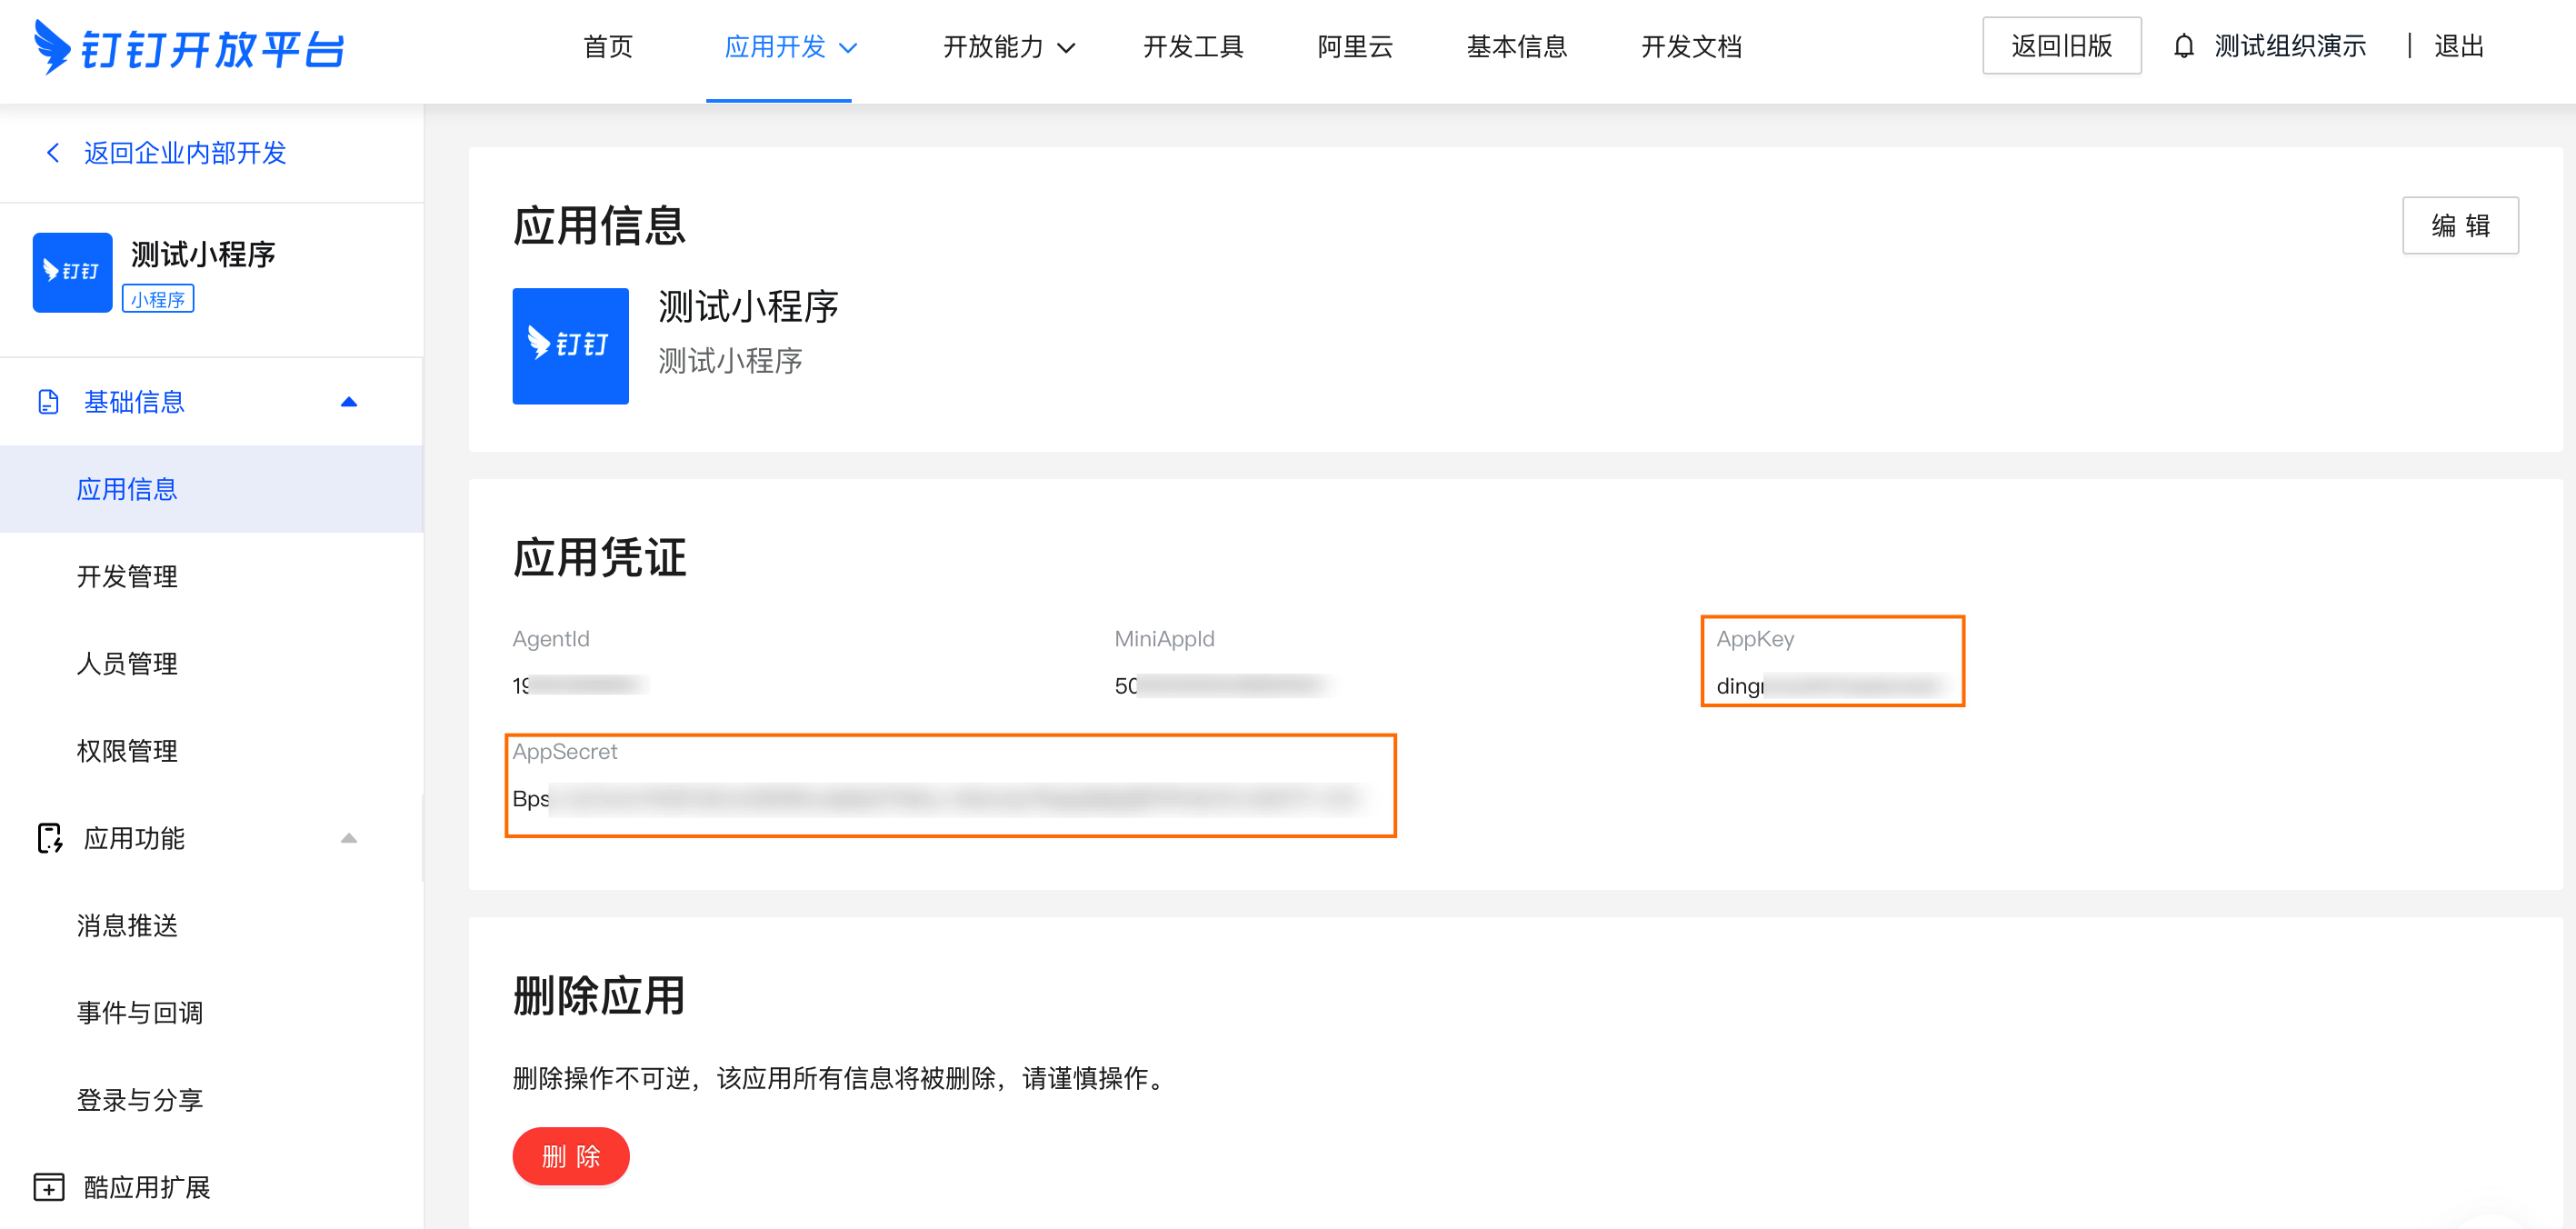Click the sidebar 测试小程序 app icon
2576x1229 pixels.
point(72,272)
